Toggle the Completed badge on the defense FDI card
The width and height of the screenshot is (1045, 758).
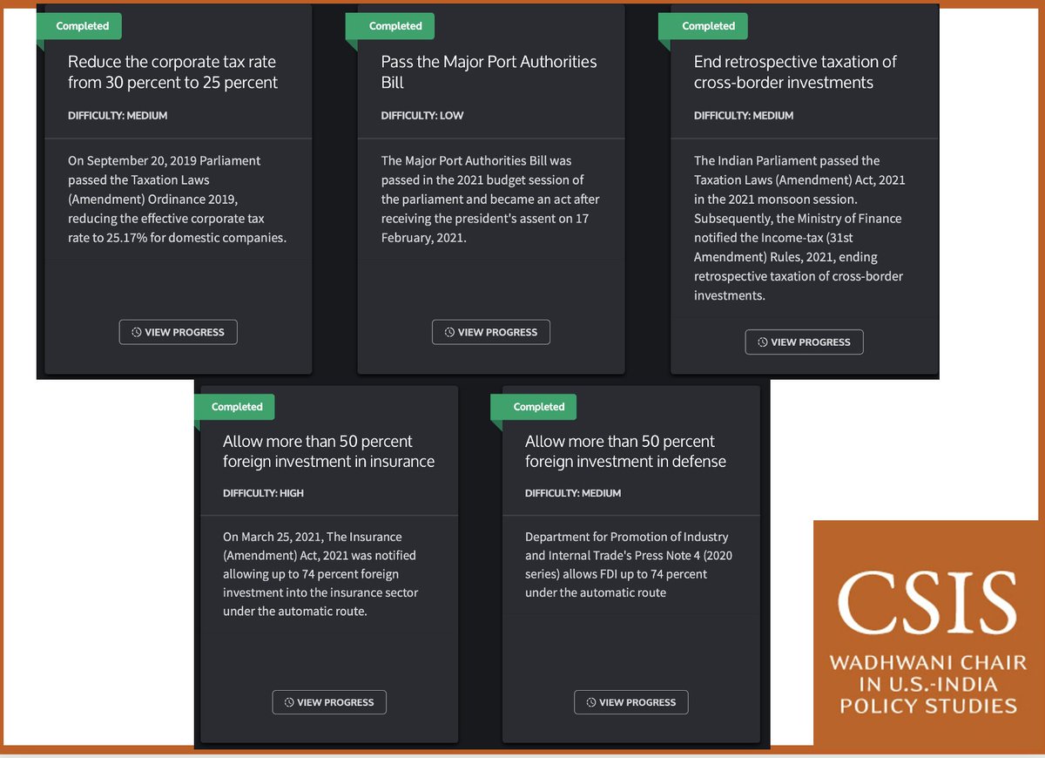click(x=534, y=407)
